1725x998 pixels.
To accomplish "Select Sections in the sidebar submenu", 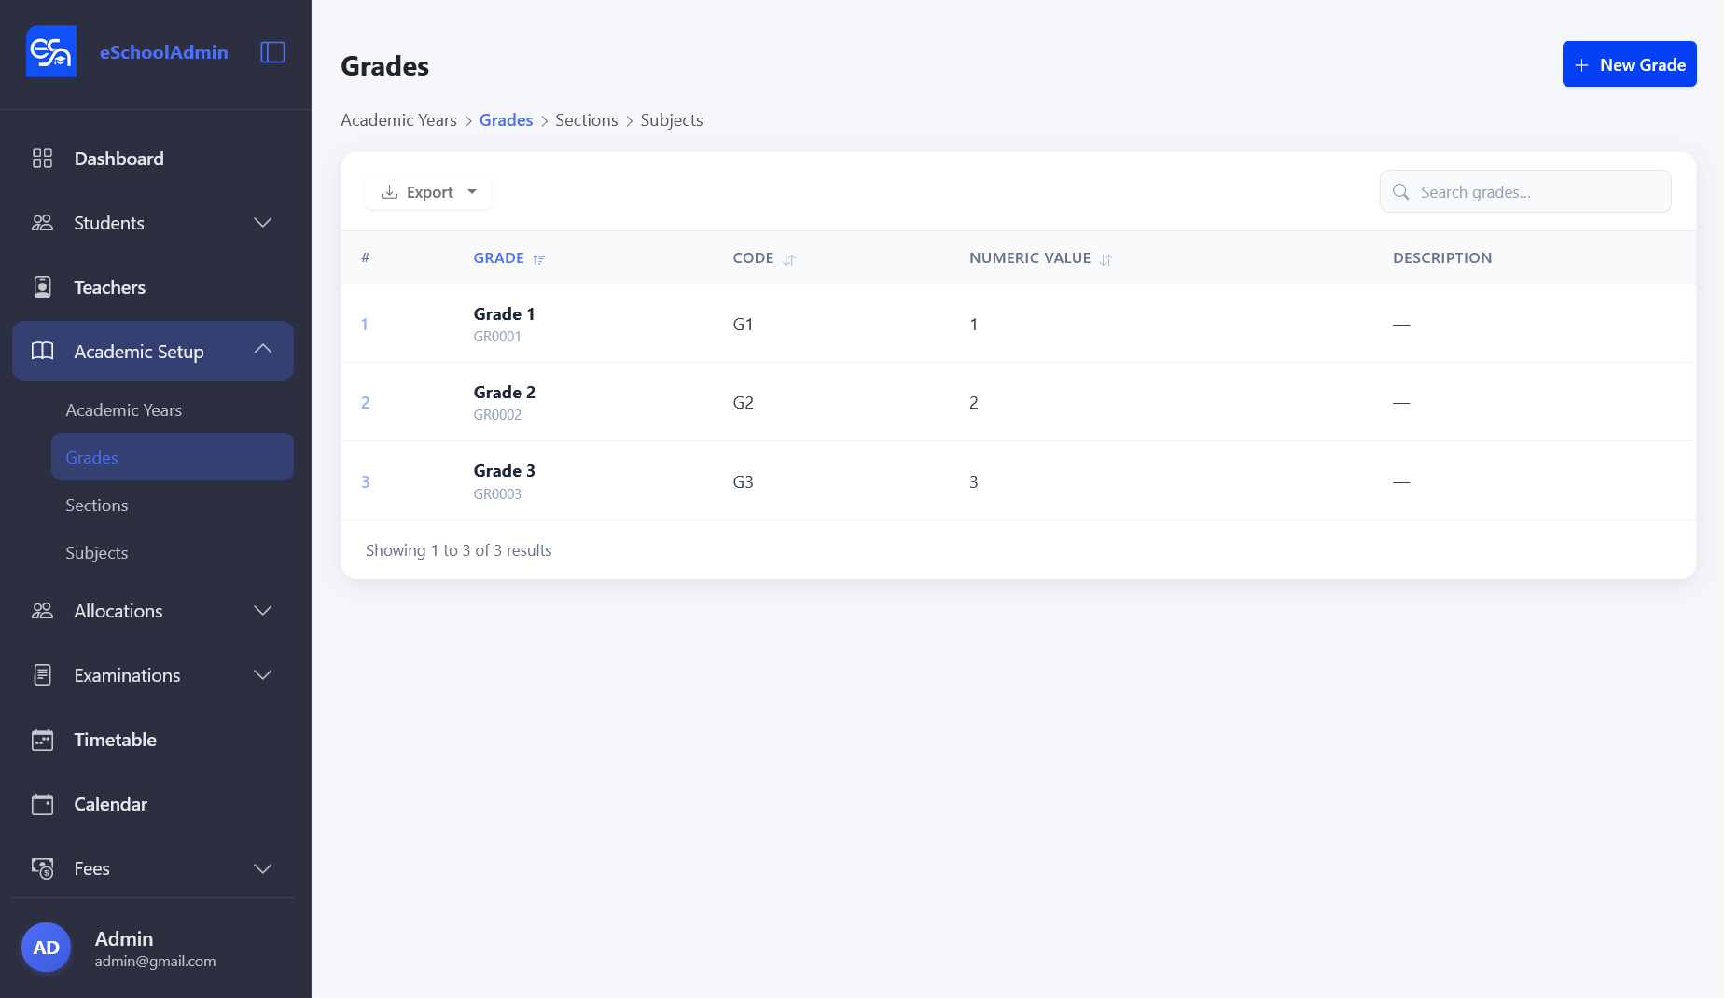I will click(x=173, y=506).
